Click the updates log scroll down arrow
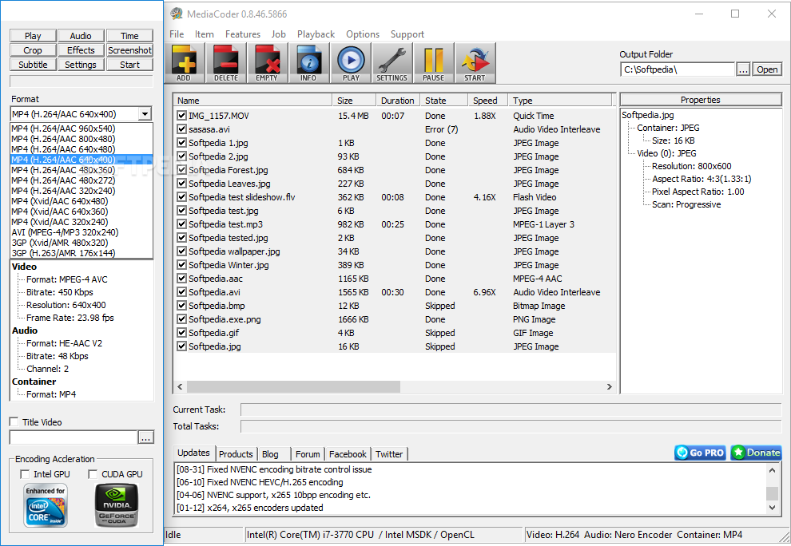The height and width of the screenshot is (546, 791). pyautogui.click(x=772, y=508)
